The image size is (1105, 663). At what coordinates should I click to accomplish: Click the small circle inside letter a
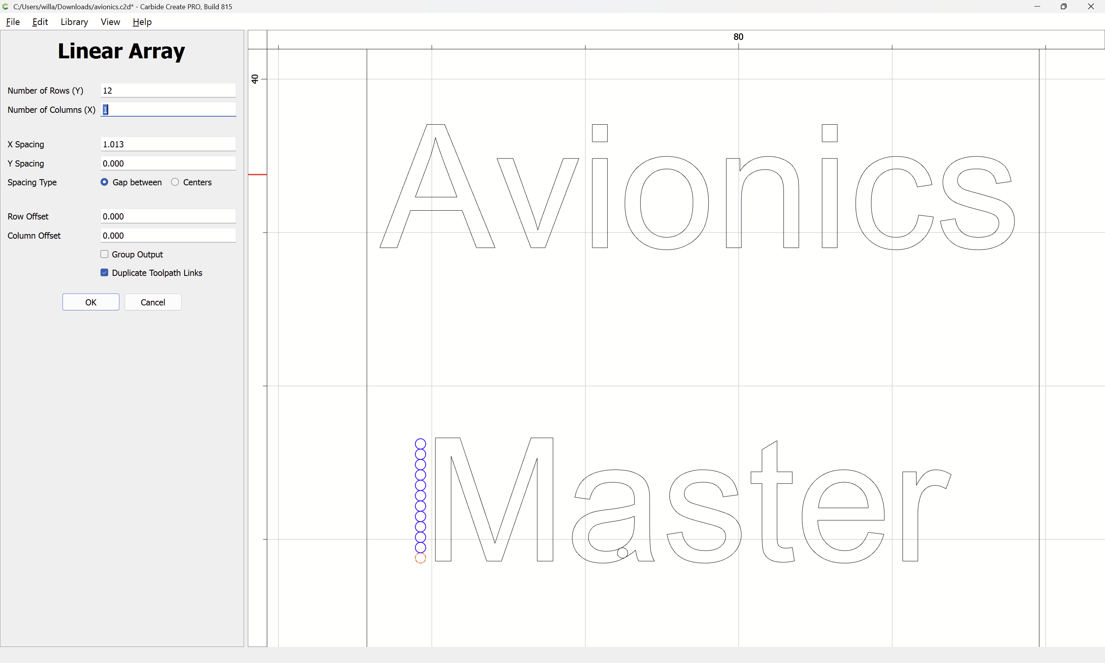tap(623, 553)
